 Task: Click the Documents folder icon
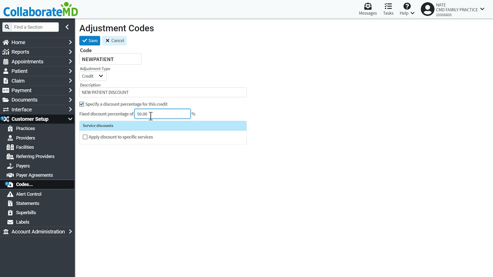6,100
